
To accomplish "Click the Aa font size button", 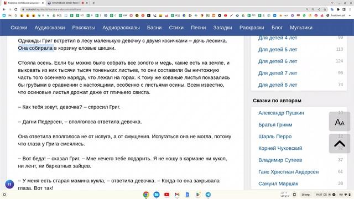I will click(x=340, y=122).
